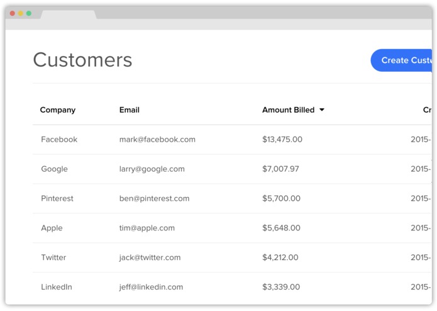The width and height of the screenshot is (437, 311).
Task: Click email larry@google.com
Action: click(152, 169)
